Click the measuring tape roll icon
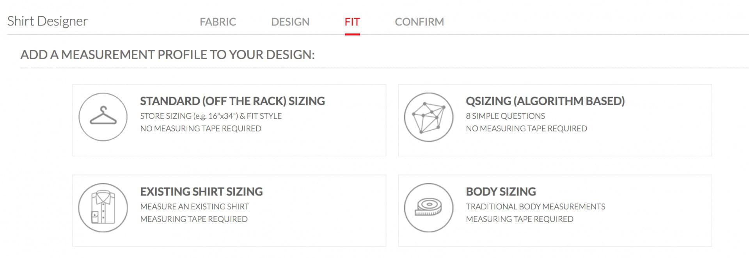This screenshot has width=749, height=258. 429,208
